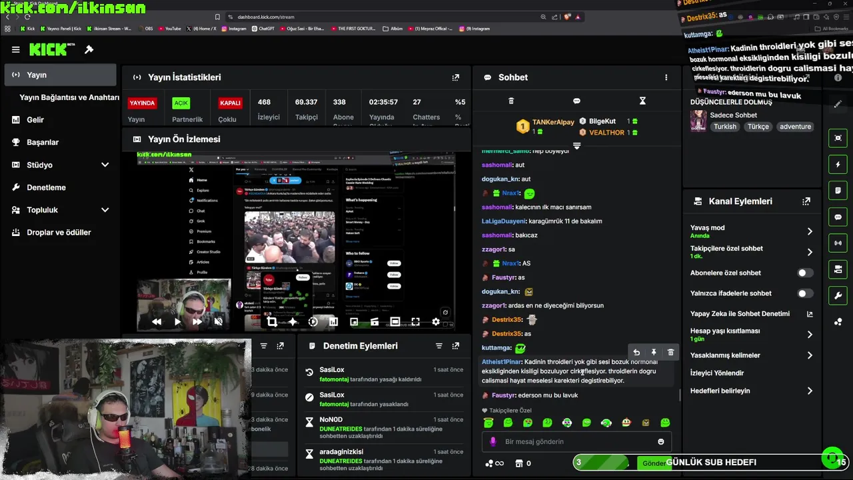853x480 pixels.
Task: Unmute the stream preview audio
Action: pyautogui.click(x=218, y=321)
